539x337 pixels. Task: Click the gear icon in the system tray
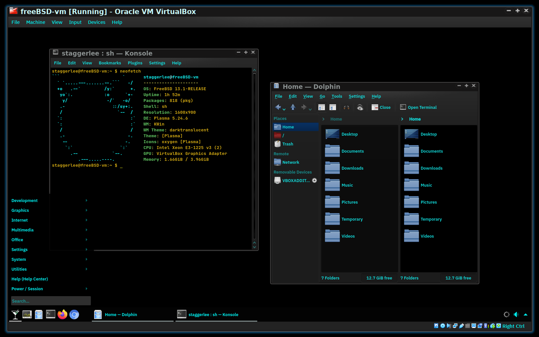(507, 314)
